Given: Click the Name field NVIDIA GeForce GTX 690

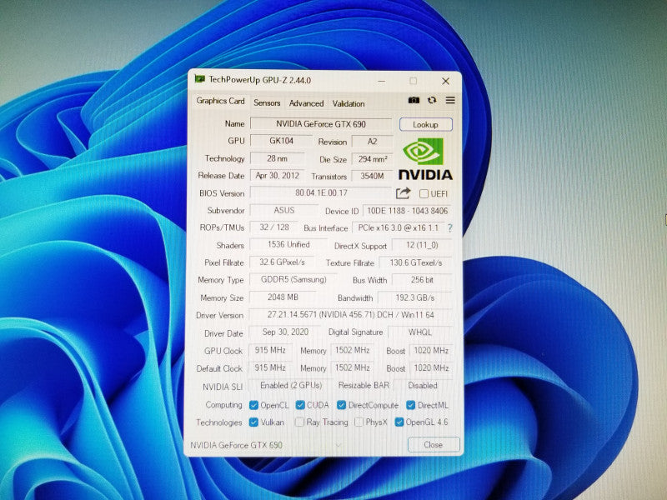Looking at the screenshot, I should (321, 123).
